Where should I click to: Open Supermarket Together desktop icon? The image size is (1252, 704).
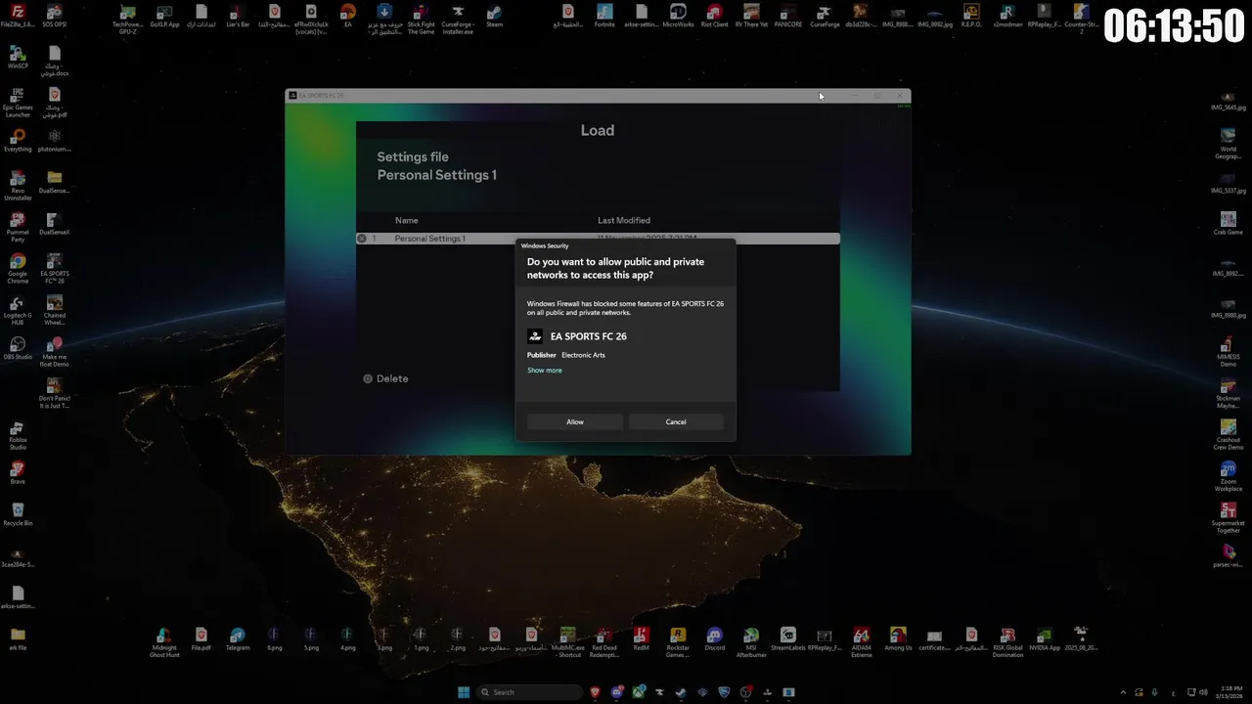click(1229, 518)
